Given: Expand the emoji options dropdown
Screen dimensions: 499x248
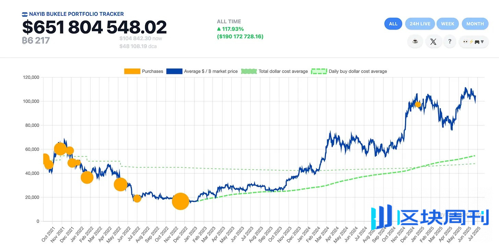Looking at the screenshot, I should [x=473, y=41].
